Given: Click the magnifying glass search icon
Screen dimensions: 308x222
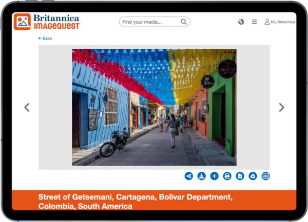Looking at the screenshot, I should pyautogui.click(x=184, y=22).
